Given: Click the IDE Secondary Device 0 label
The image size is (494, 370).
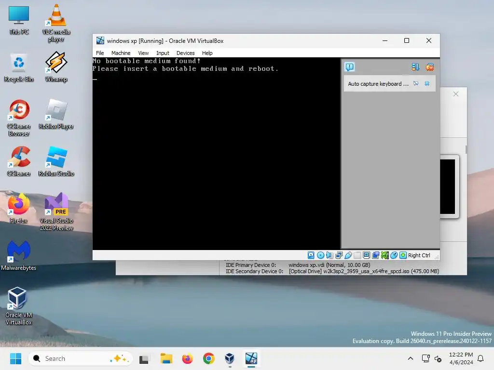Looking at the screenshot, I should click(254, 271).
